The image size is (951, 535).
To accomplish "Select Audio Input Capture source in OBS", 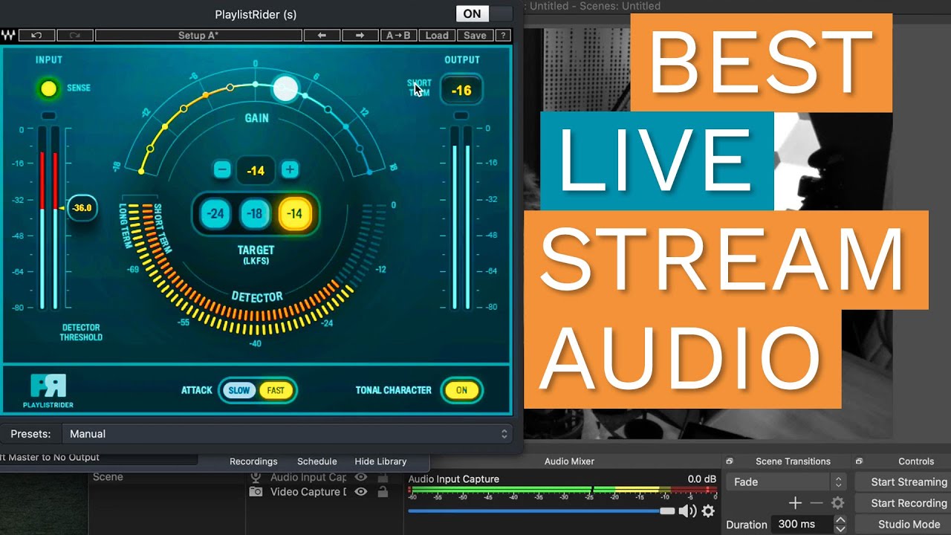I will point(308,477).
